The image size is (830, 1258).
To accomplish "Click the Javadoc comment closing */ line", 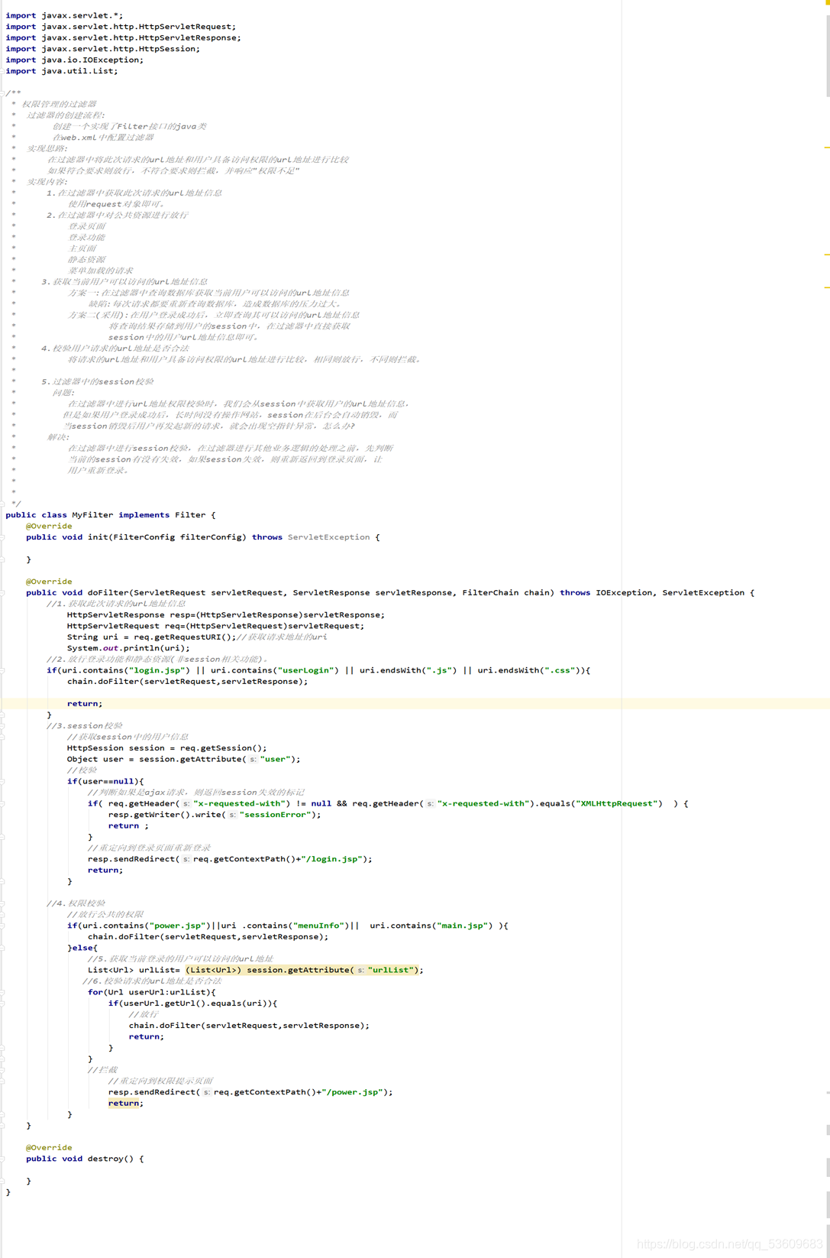I will point(16,504).
